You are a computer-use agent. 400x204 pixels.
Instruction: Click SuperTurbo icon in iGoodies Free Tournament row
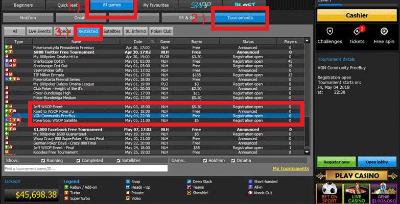[x=7, y=152]
